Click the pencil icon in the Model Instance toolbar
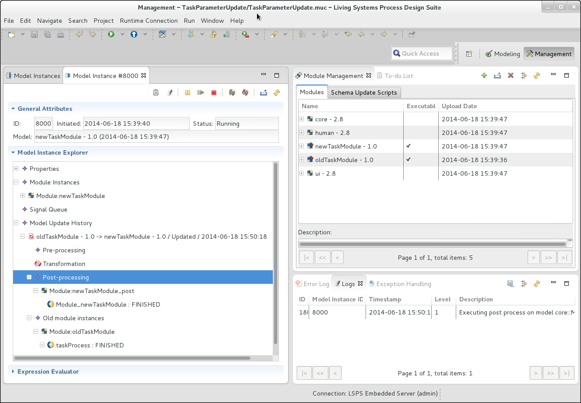 [170, 92]
